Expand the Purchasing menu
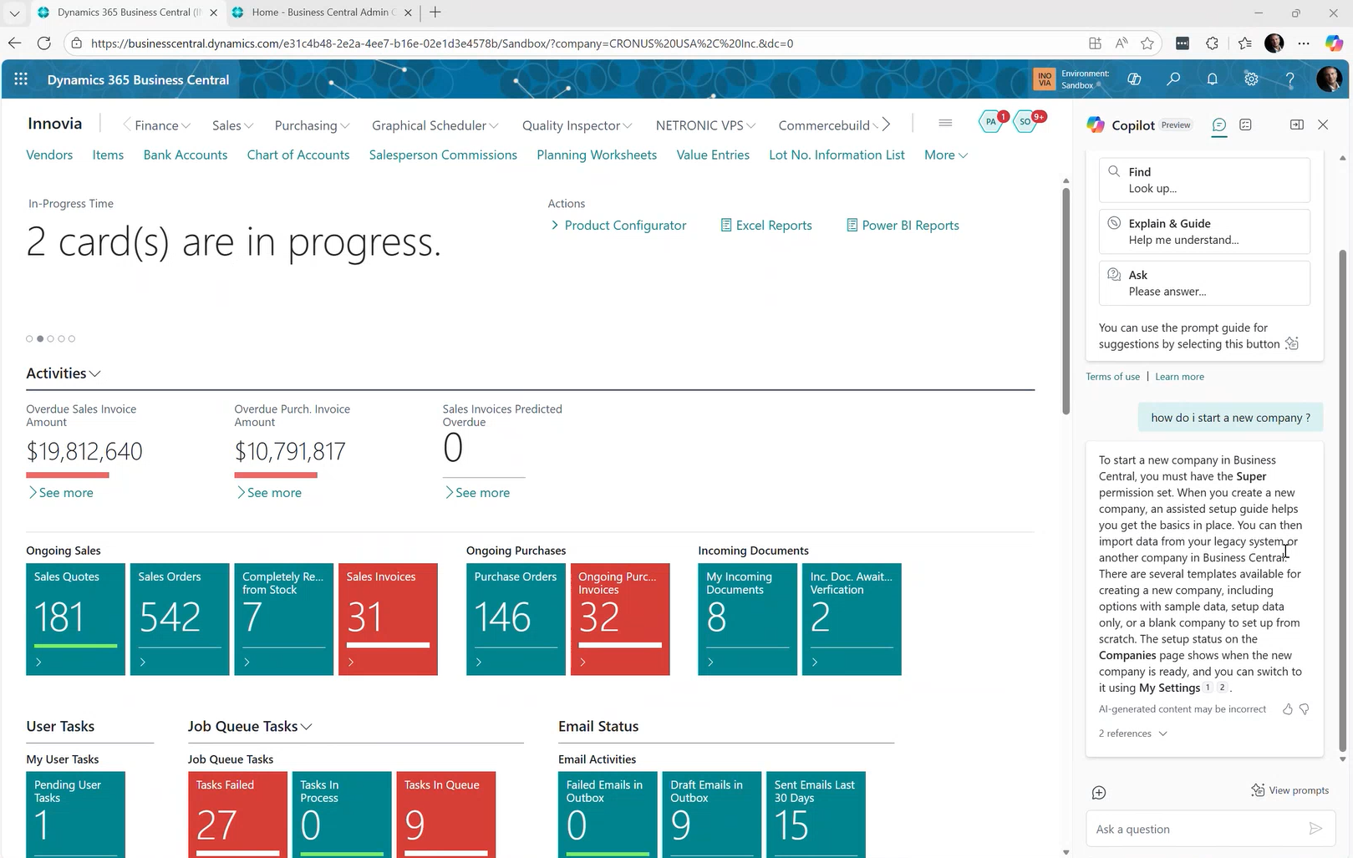This screenshot has width=1353, height=858. (312, 125)
